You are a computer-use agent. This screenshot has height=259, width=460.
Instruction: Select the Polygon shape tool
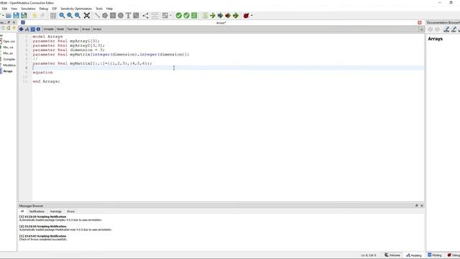105,16
